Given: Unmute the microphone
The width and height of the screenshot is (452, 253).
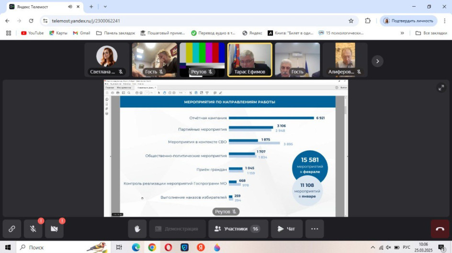Looking at the screenshot, I should click(x=33, y=229).
